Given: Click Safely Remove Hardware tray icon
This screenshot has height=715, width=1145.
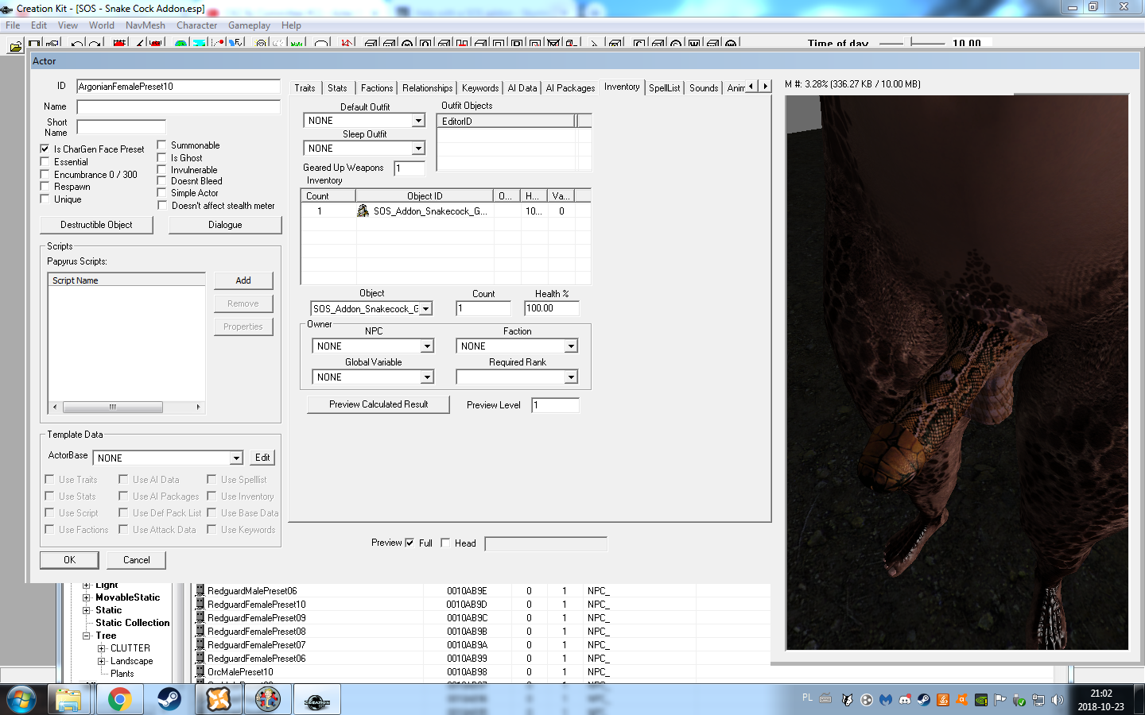Looking at the screenshot, I should pyautogui.click(x=1019, y=700).
